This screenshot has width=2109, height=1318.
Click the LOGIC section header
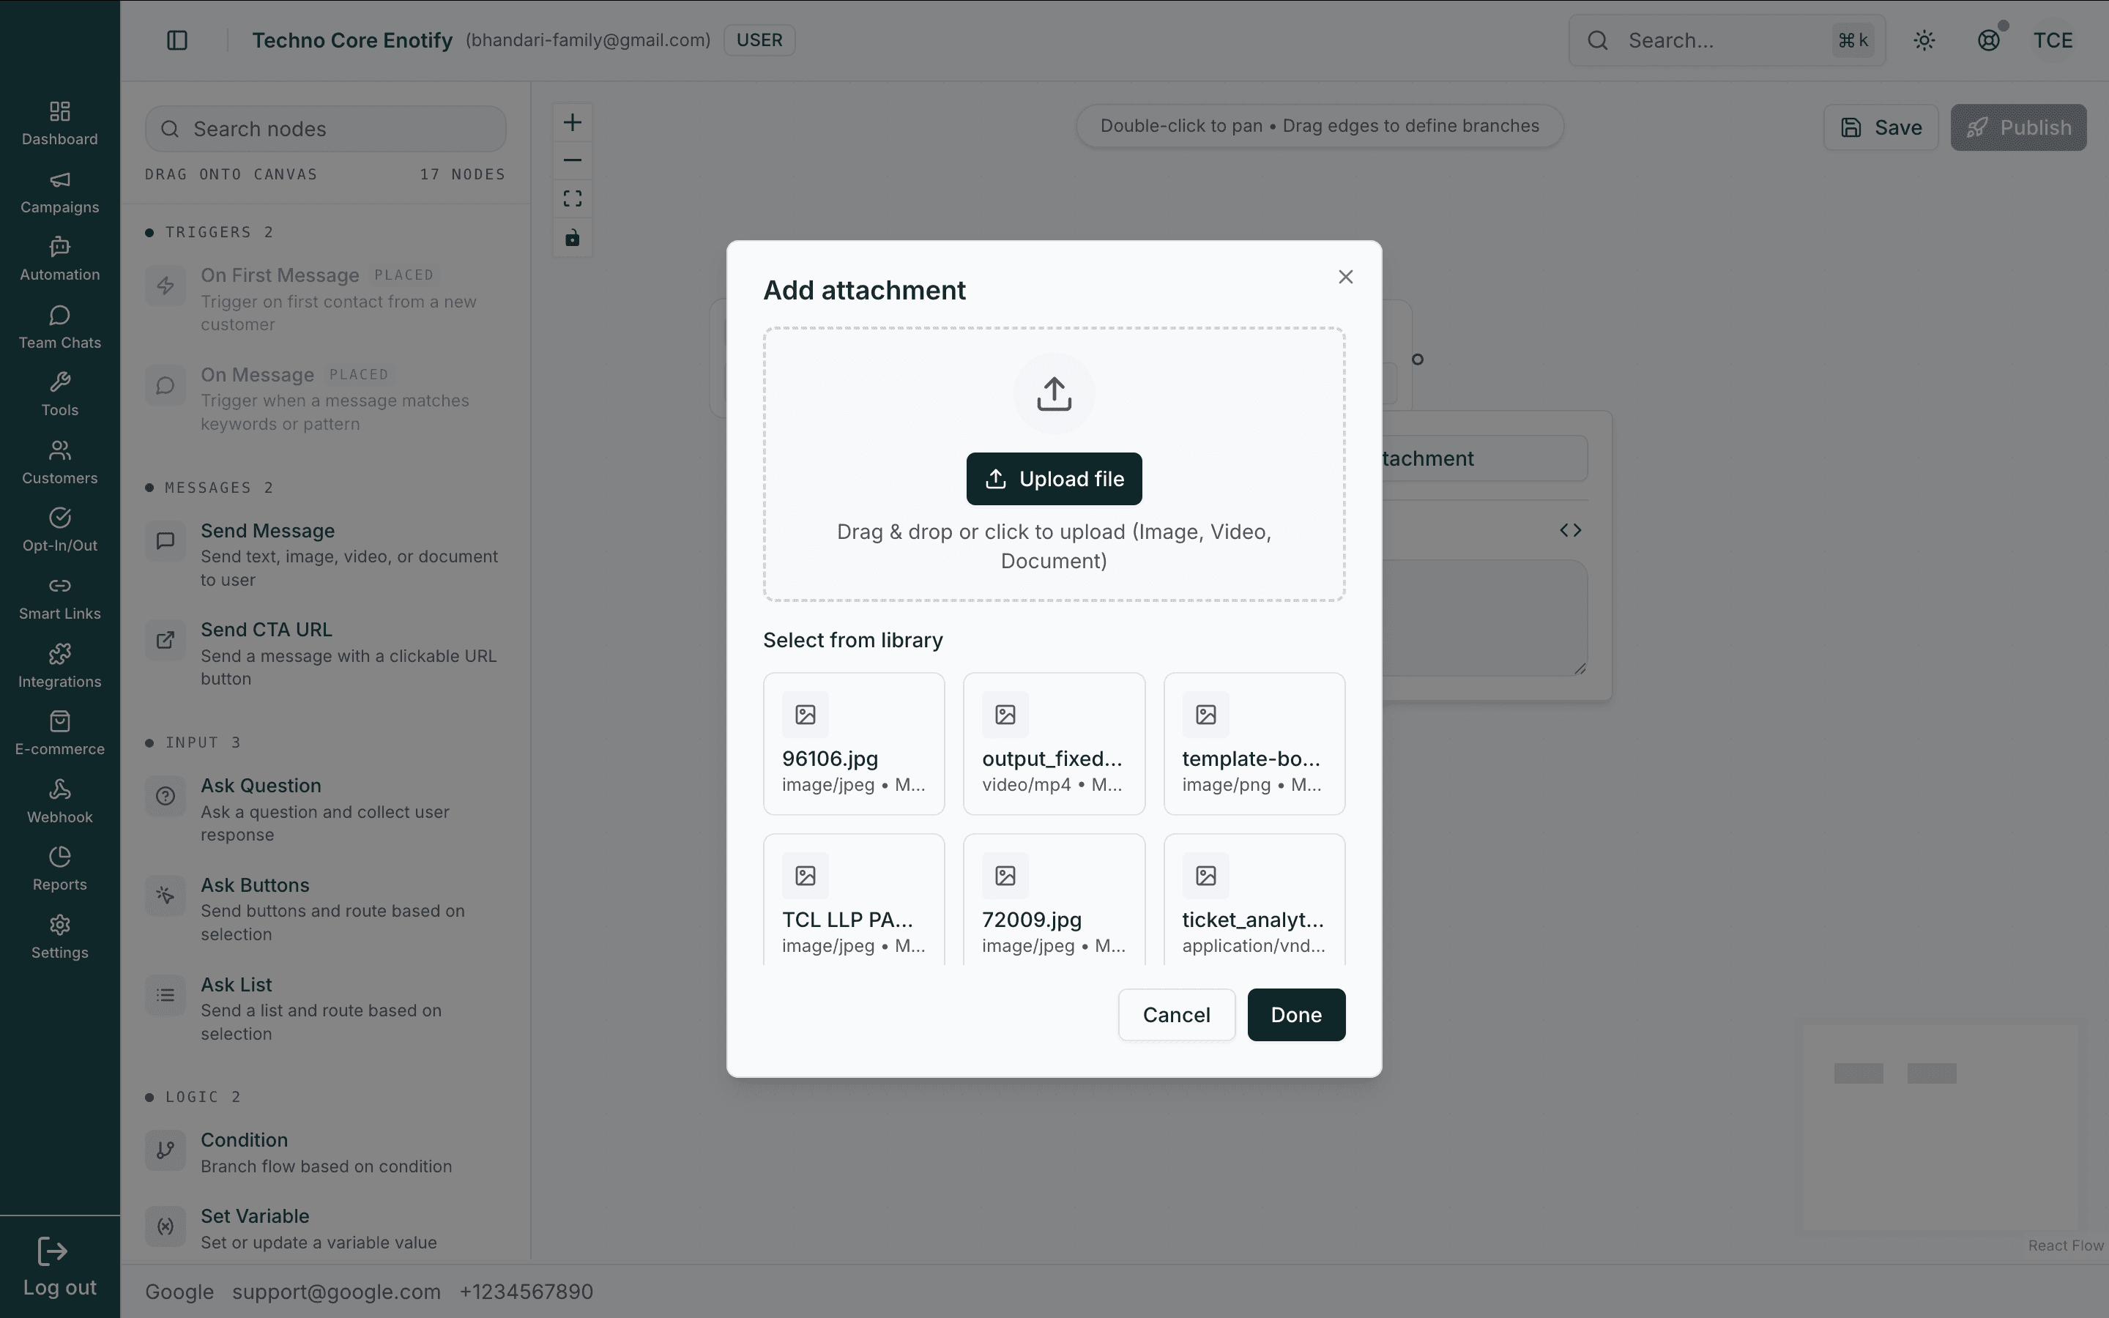click(193, 1097)
